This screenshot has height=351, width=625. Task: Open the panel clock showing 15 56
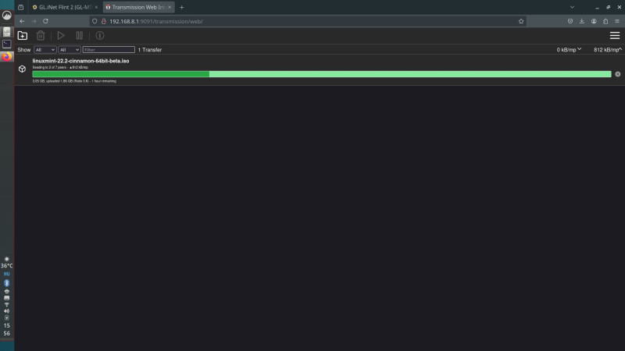coord(7,329)
